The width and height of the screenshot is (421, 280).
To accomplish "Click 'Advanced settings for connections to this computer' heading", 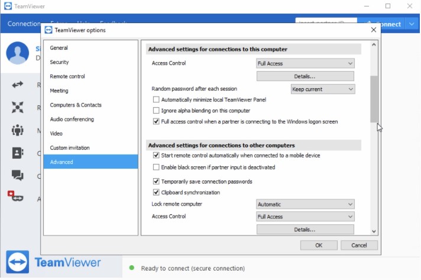I will coord(218,49).
